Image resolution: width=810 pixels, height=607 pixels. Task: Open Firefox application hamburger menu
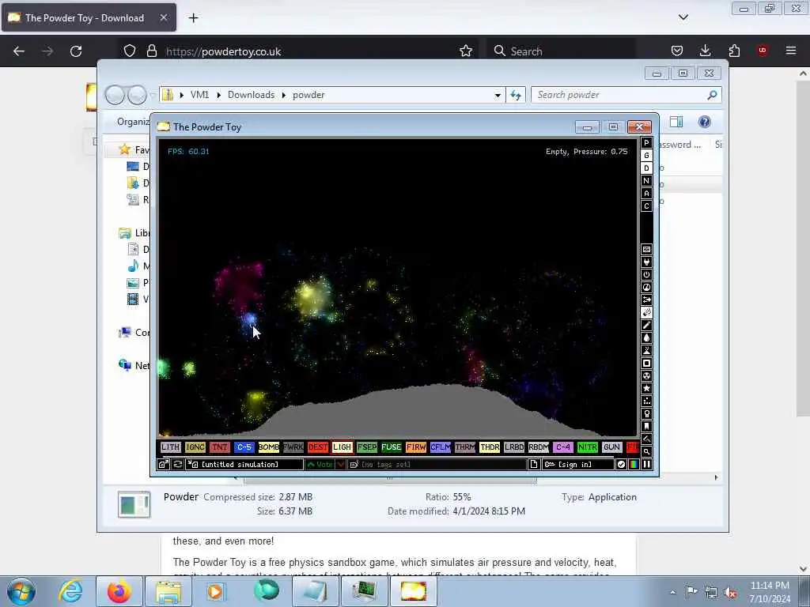click(790, 51)
